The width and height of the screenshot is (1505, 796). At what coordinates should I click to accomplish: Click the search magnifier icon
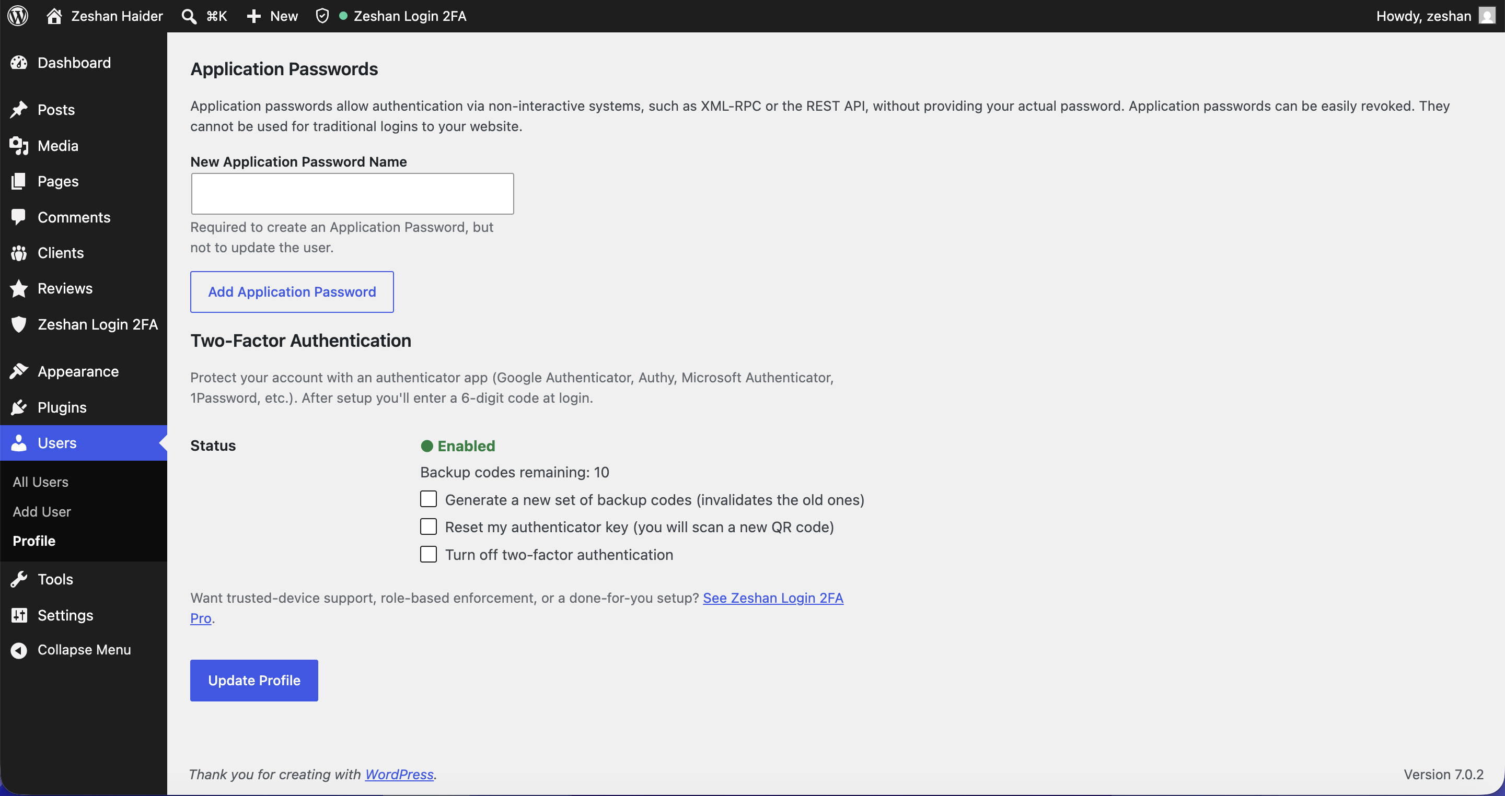[x=189, y=16]
